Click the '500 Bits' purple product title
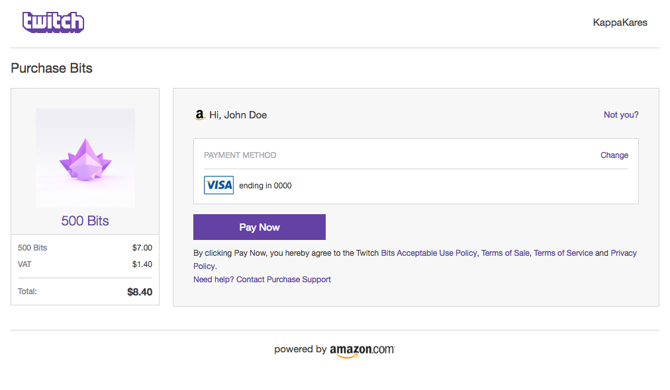Screen dimensions: 670x390 [x=85, y=221]
